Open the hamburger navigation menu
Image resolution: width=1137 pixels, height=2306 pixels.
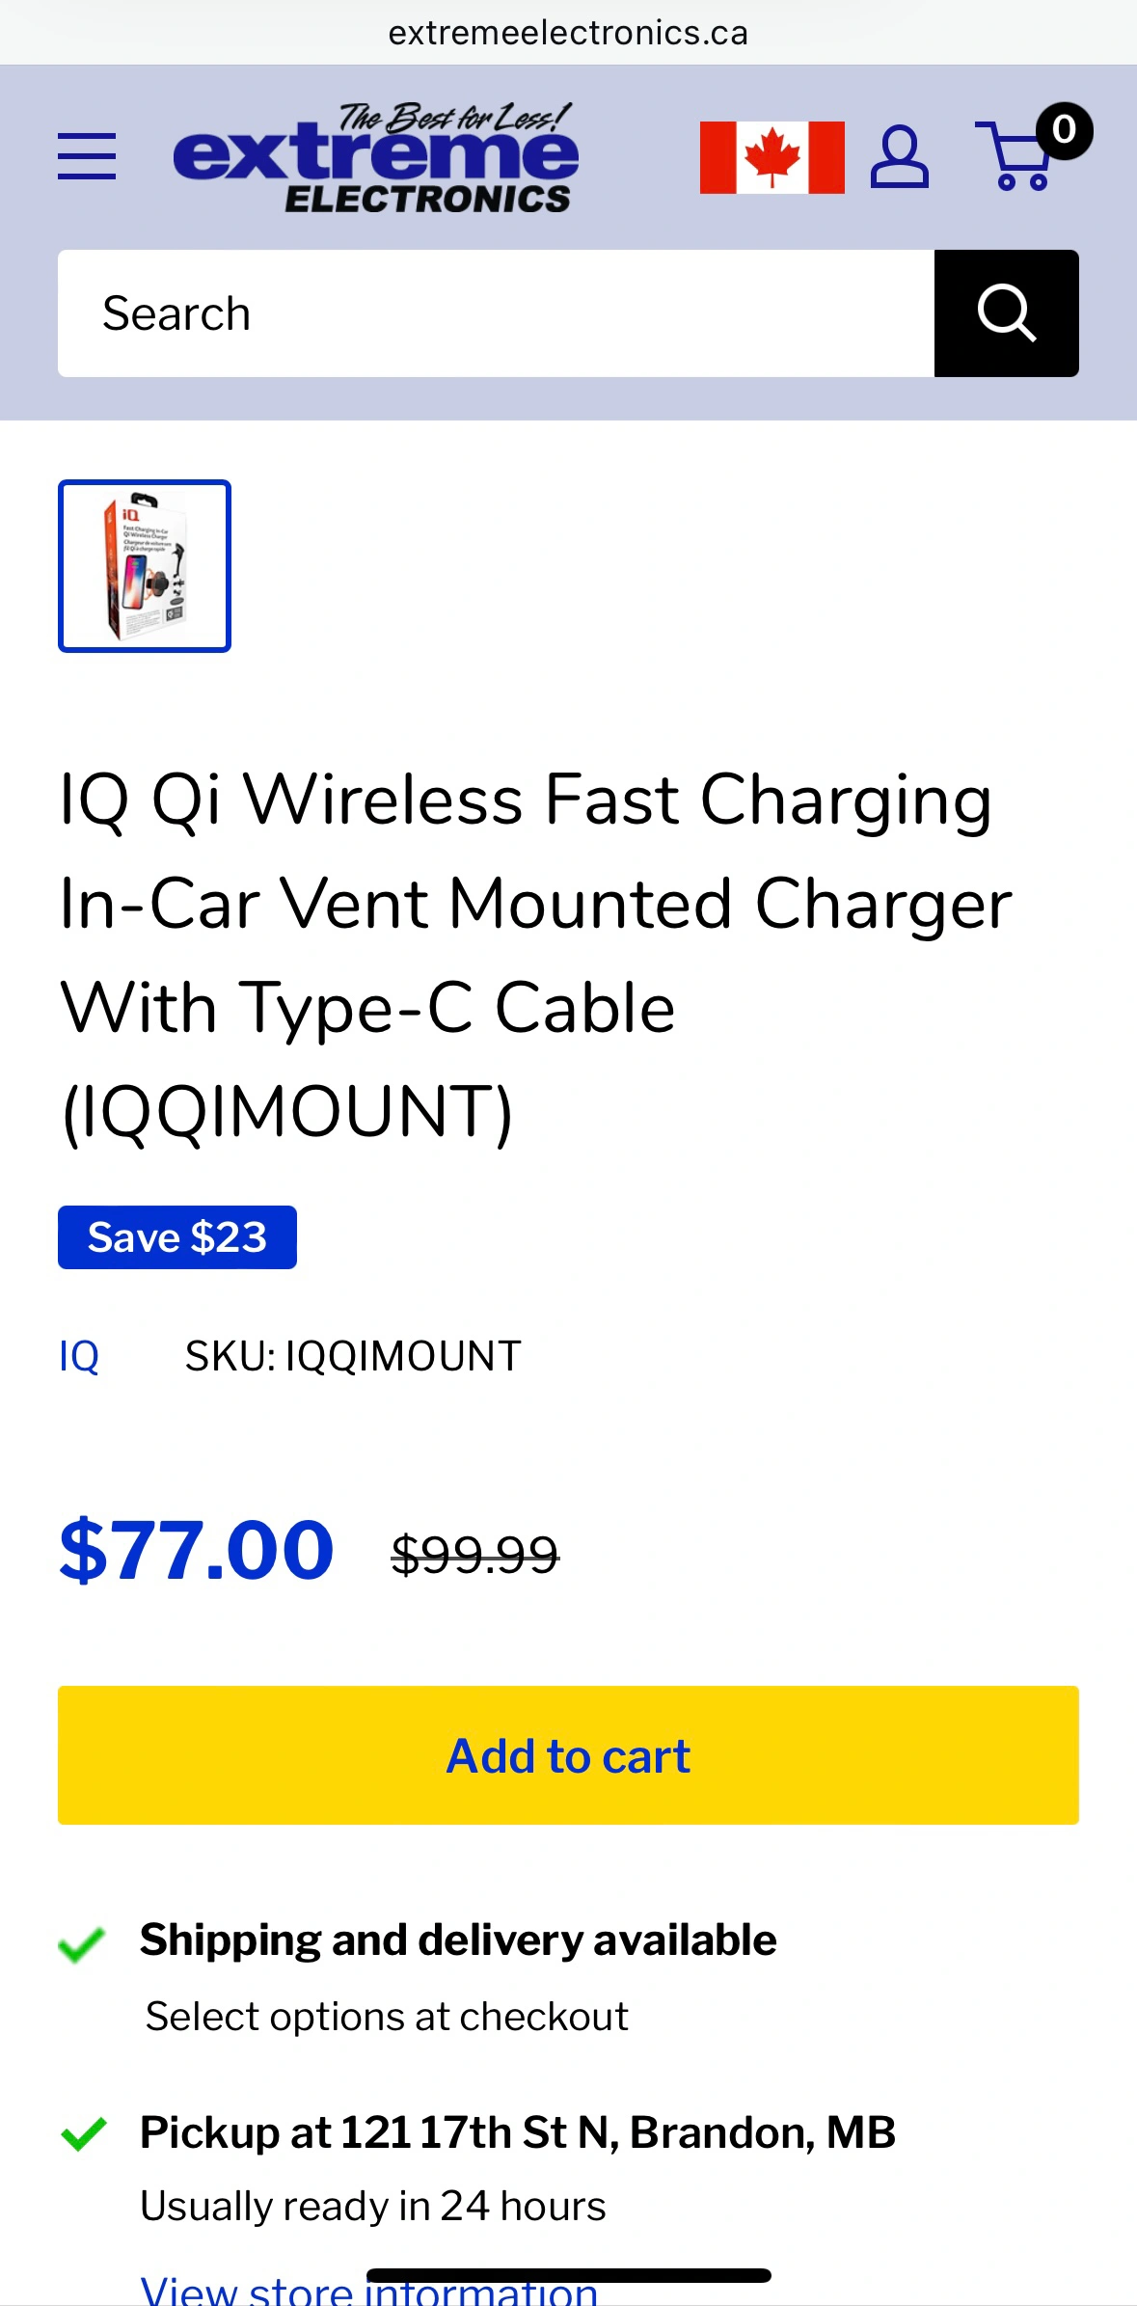[x=87, y=156]
